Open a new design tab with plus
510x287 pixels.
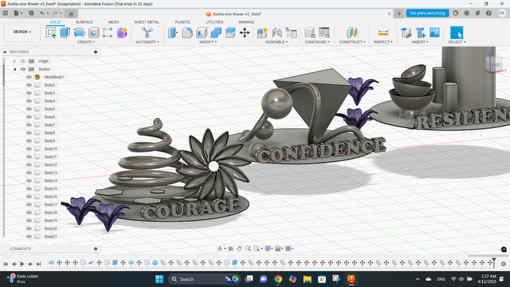tap(399, 13)
